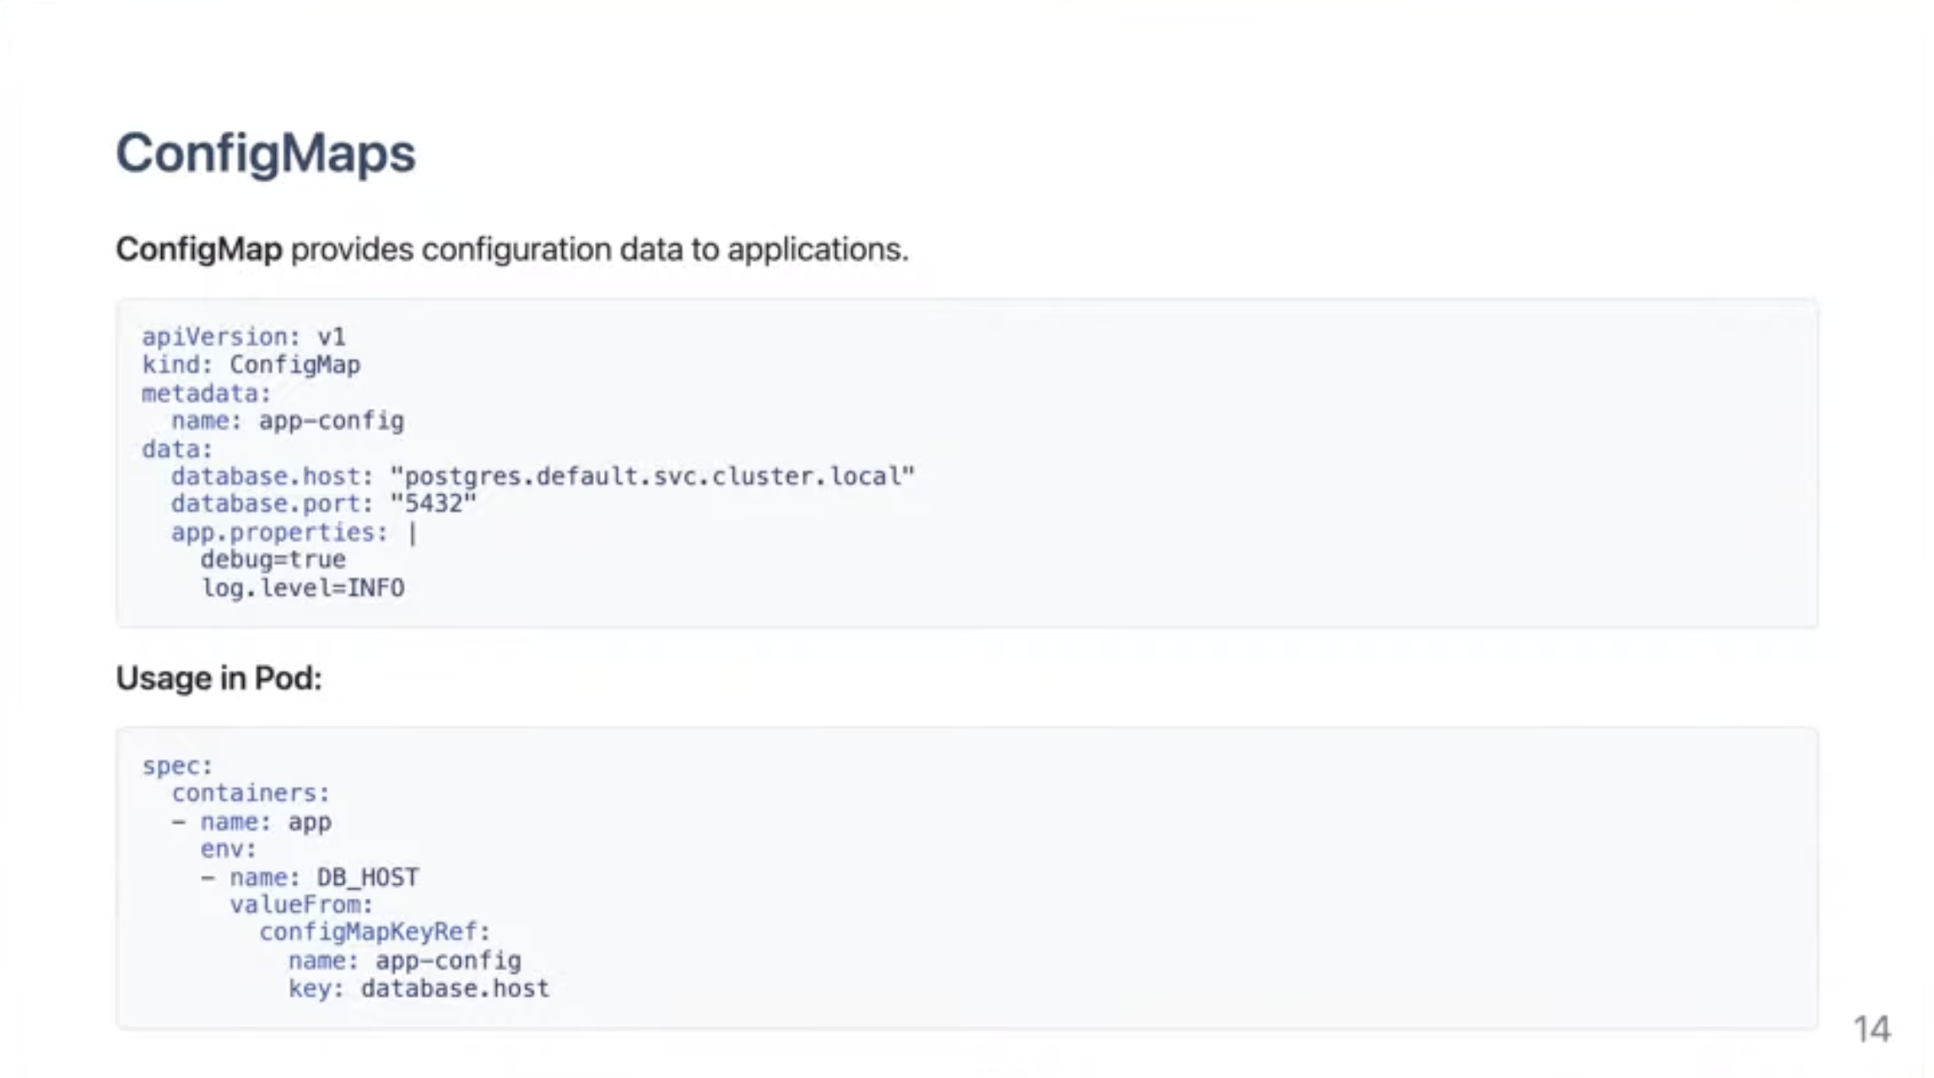Click the 'Usage in Pod:' heading
The width and height of the screenshot is (1934, 1078).
219,678
